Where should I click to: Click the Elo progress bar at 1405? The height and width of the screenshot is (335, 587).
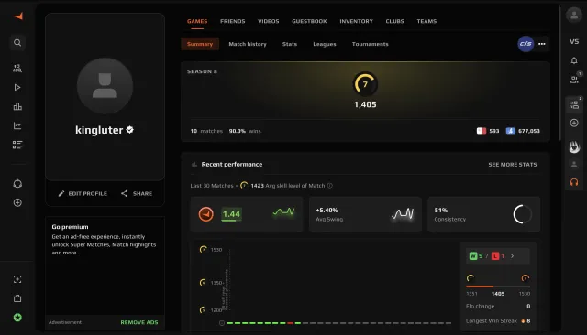click(498, 286)
